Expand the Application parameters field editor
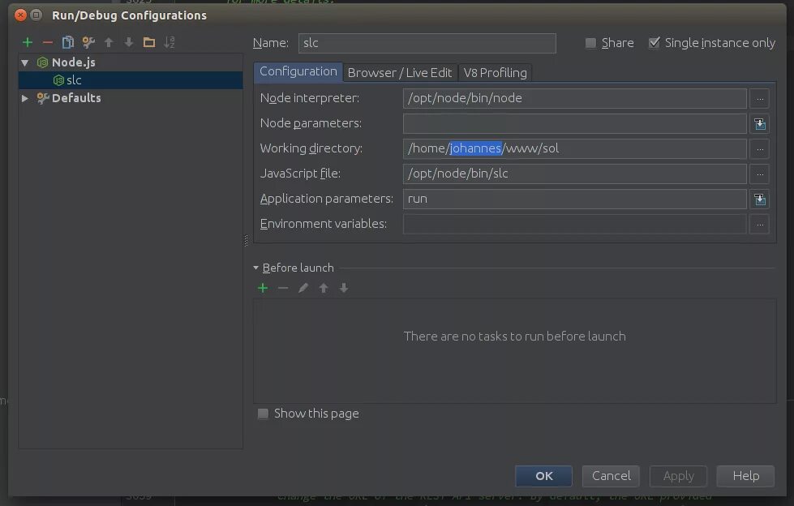Image resolution: width=794 pixels, height=506 pixels. pyautogui.click(x=760, y=199)
